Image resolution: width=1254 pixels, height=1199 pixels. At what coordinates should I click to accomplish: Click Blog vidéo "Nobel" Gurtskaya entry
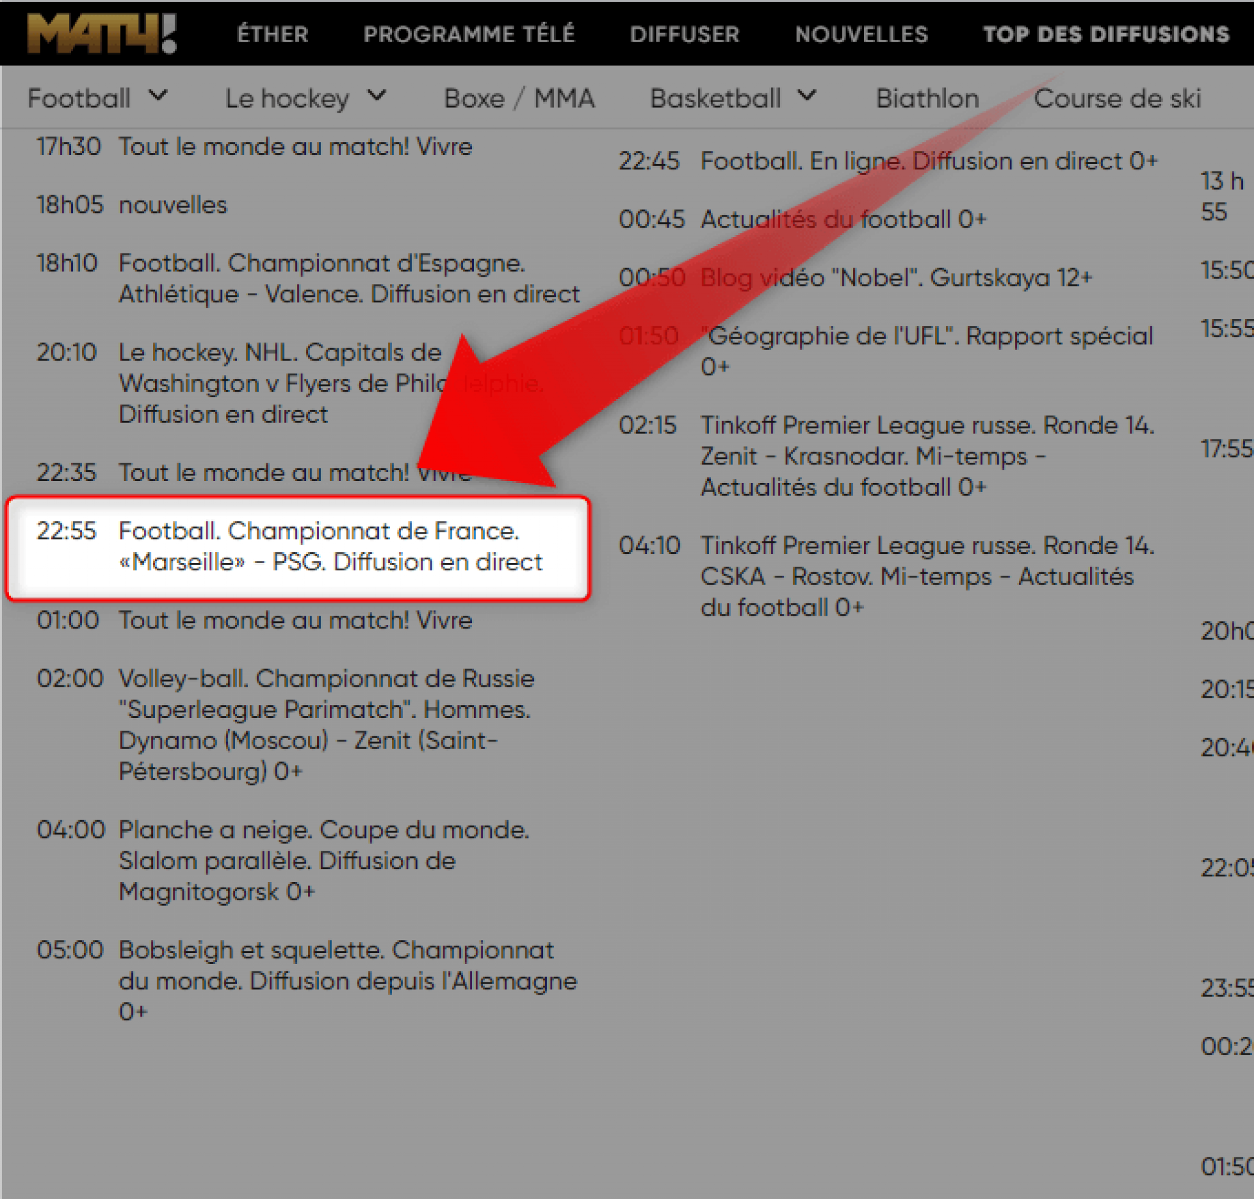(855, 277)
